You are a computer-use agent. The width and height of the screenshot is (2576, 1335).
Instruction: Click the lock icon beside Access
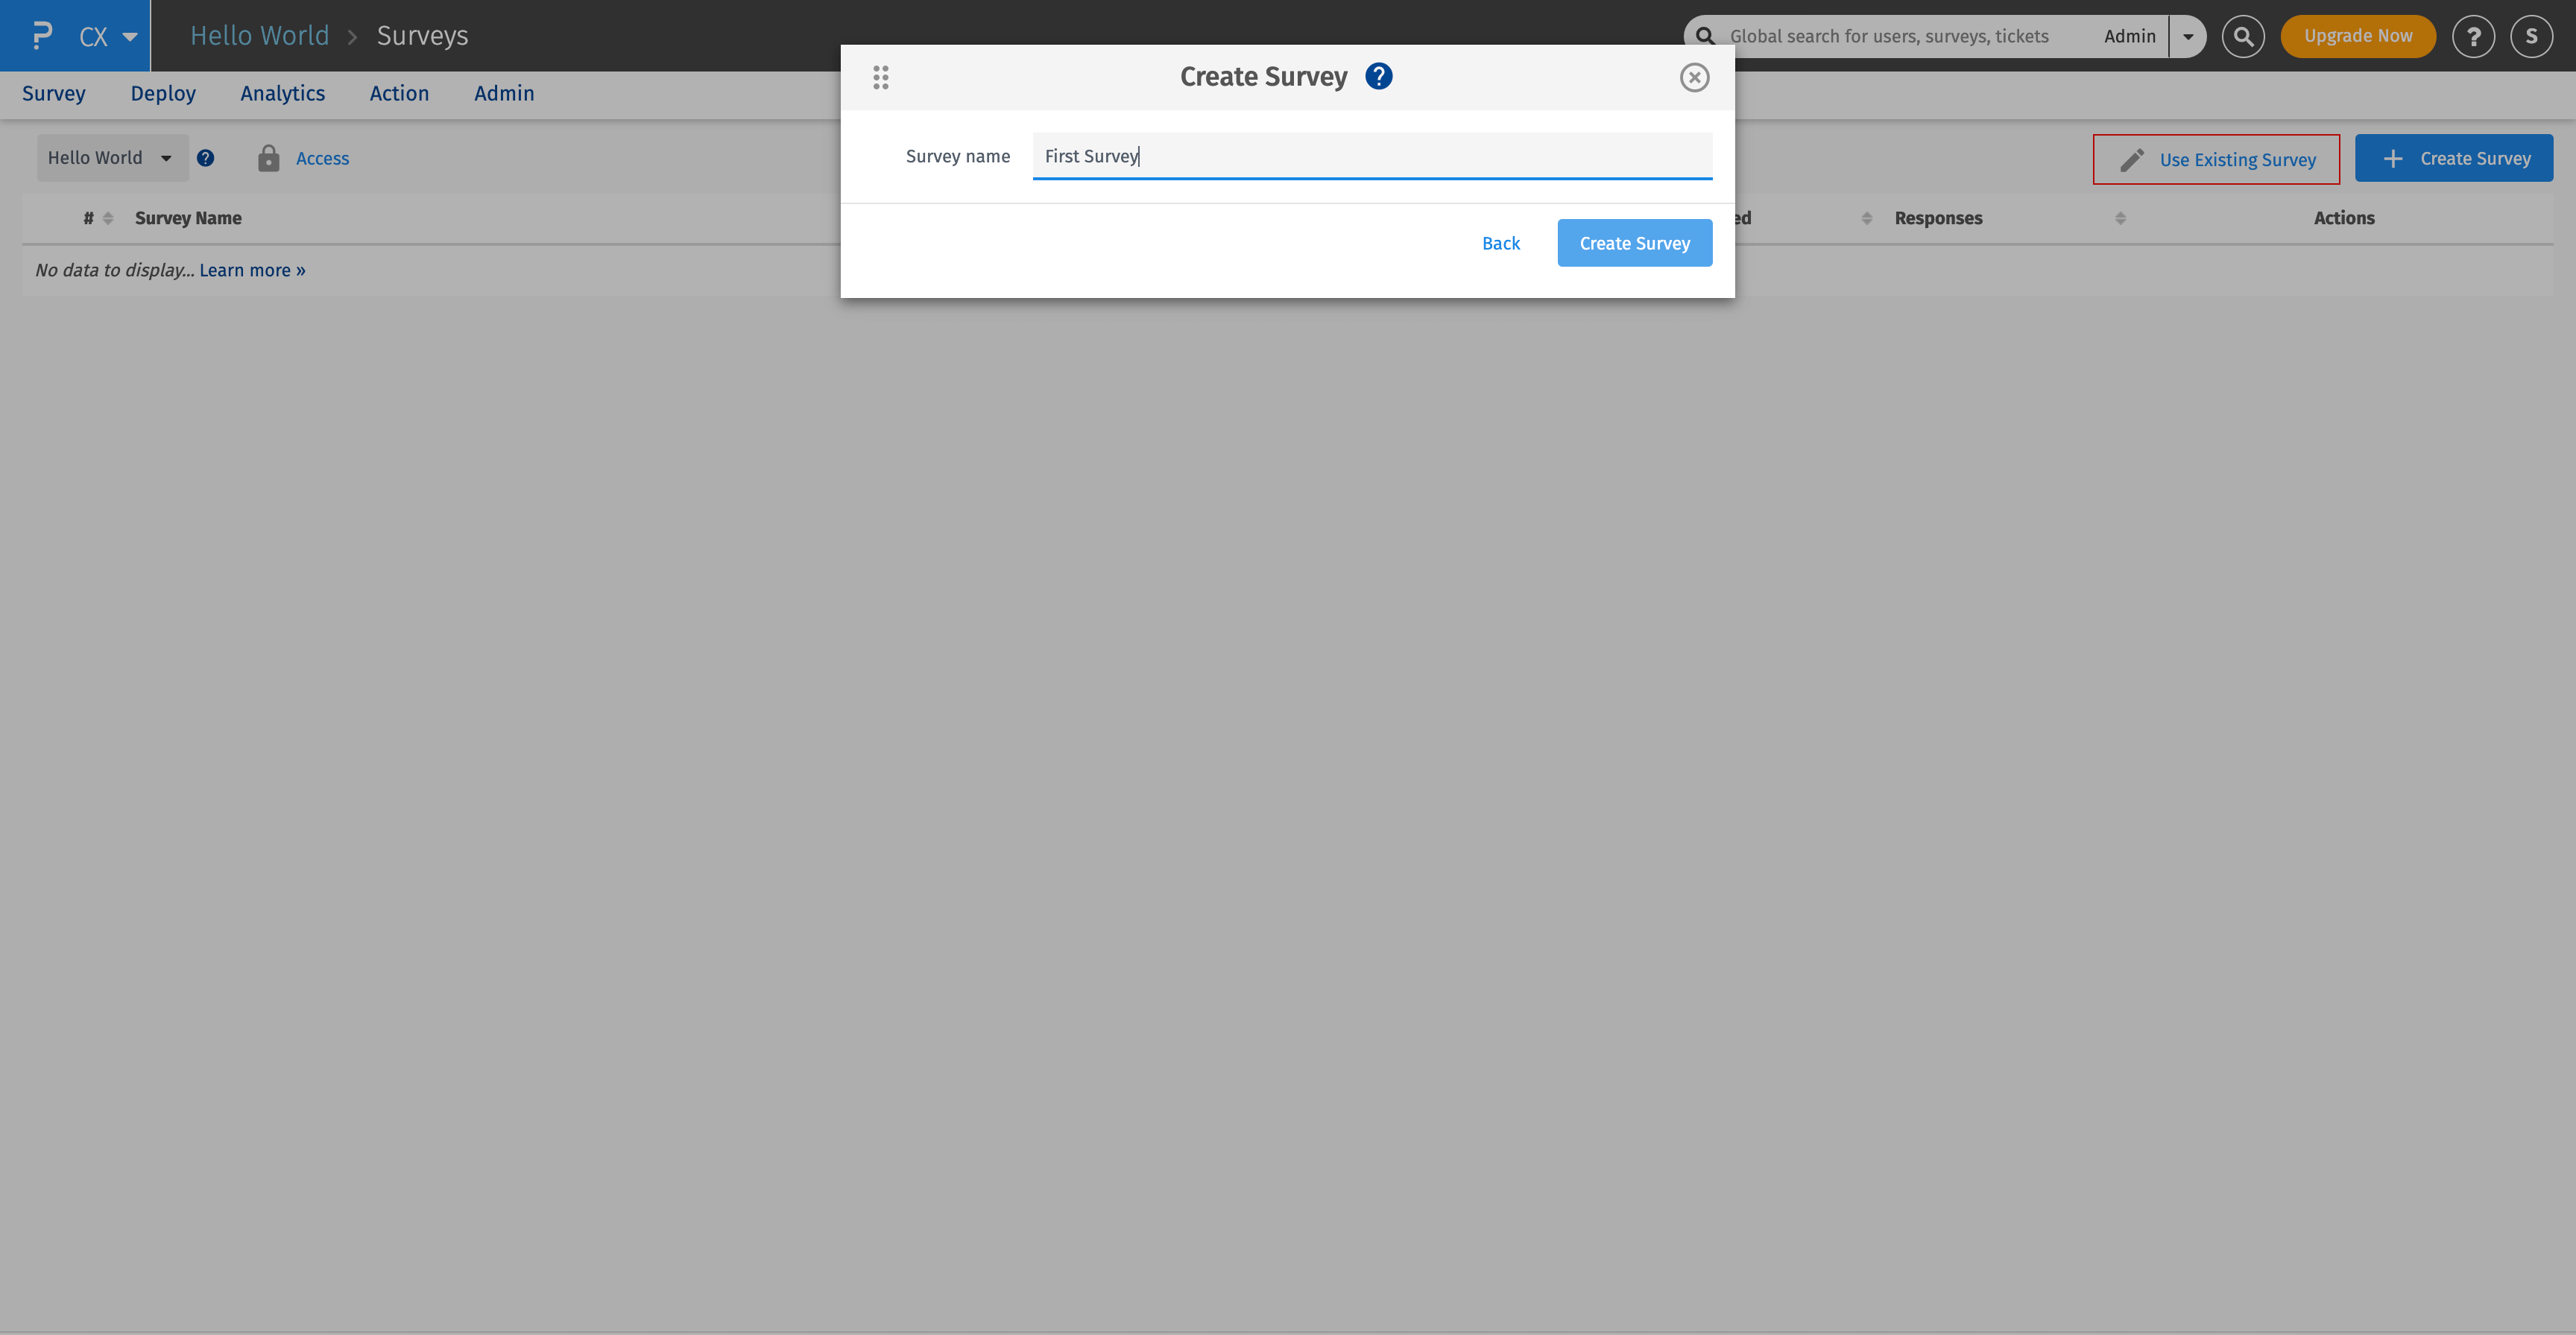(268, 158)
